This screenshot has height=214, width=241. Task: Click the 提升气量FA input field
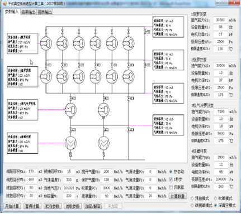pyautogui.click(x=107, y=172)
